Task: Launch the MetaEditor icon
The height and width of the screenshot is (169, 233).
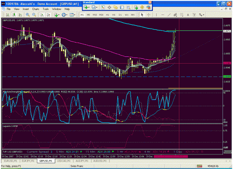Action: point(142,7)
